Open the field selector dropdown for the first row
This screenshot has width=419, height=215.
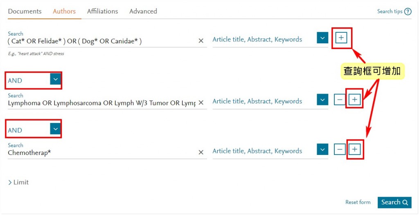click(322, 38)
